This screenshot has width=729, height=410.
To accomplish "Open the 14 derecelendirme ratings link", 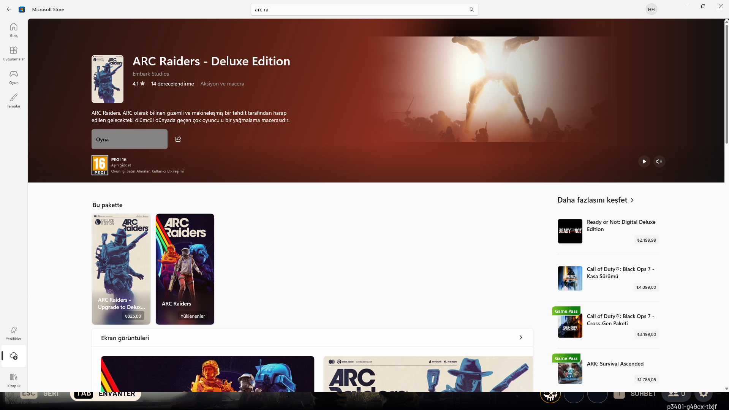I will [x=172, y=84].
